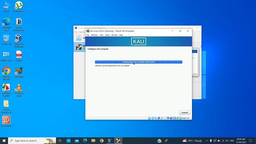Switch to VirtualBox Manager on the taskbar
This screenshot has width=256, height=144.
click(110, 140)
